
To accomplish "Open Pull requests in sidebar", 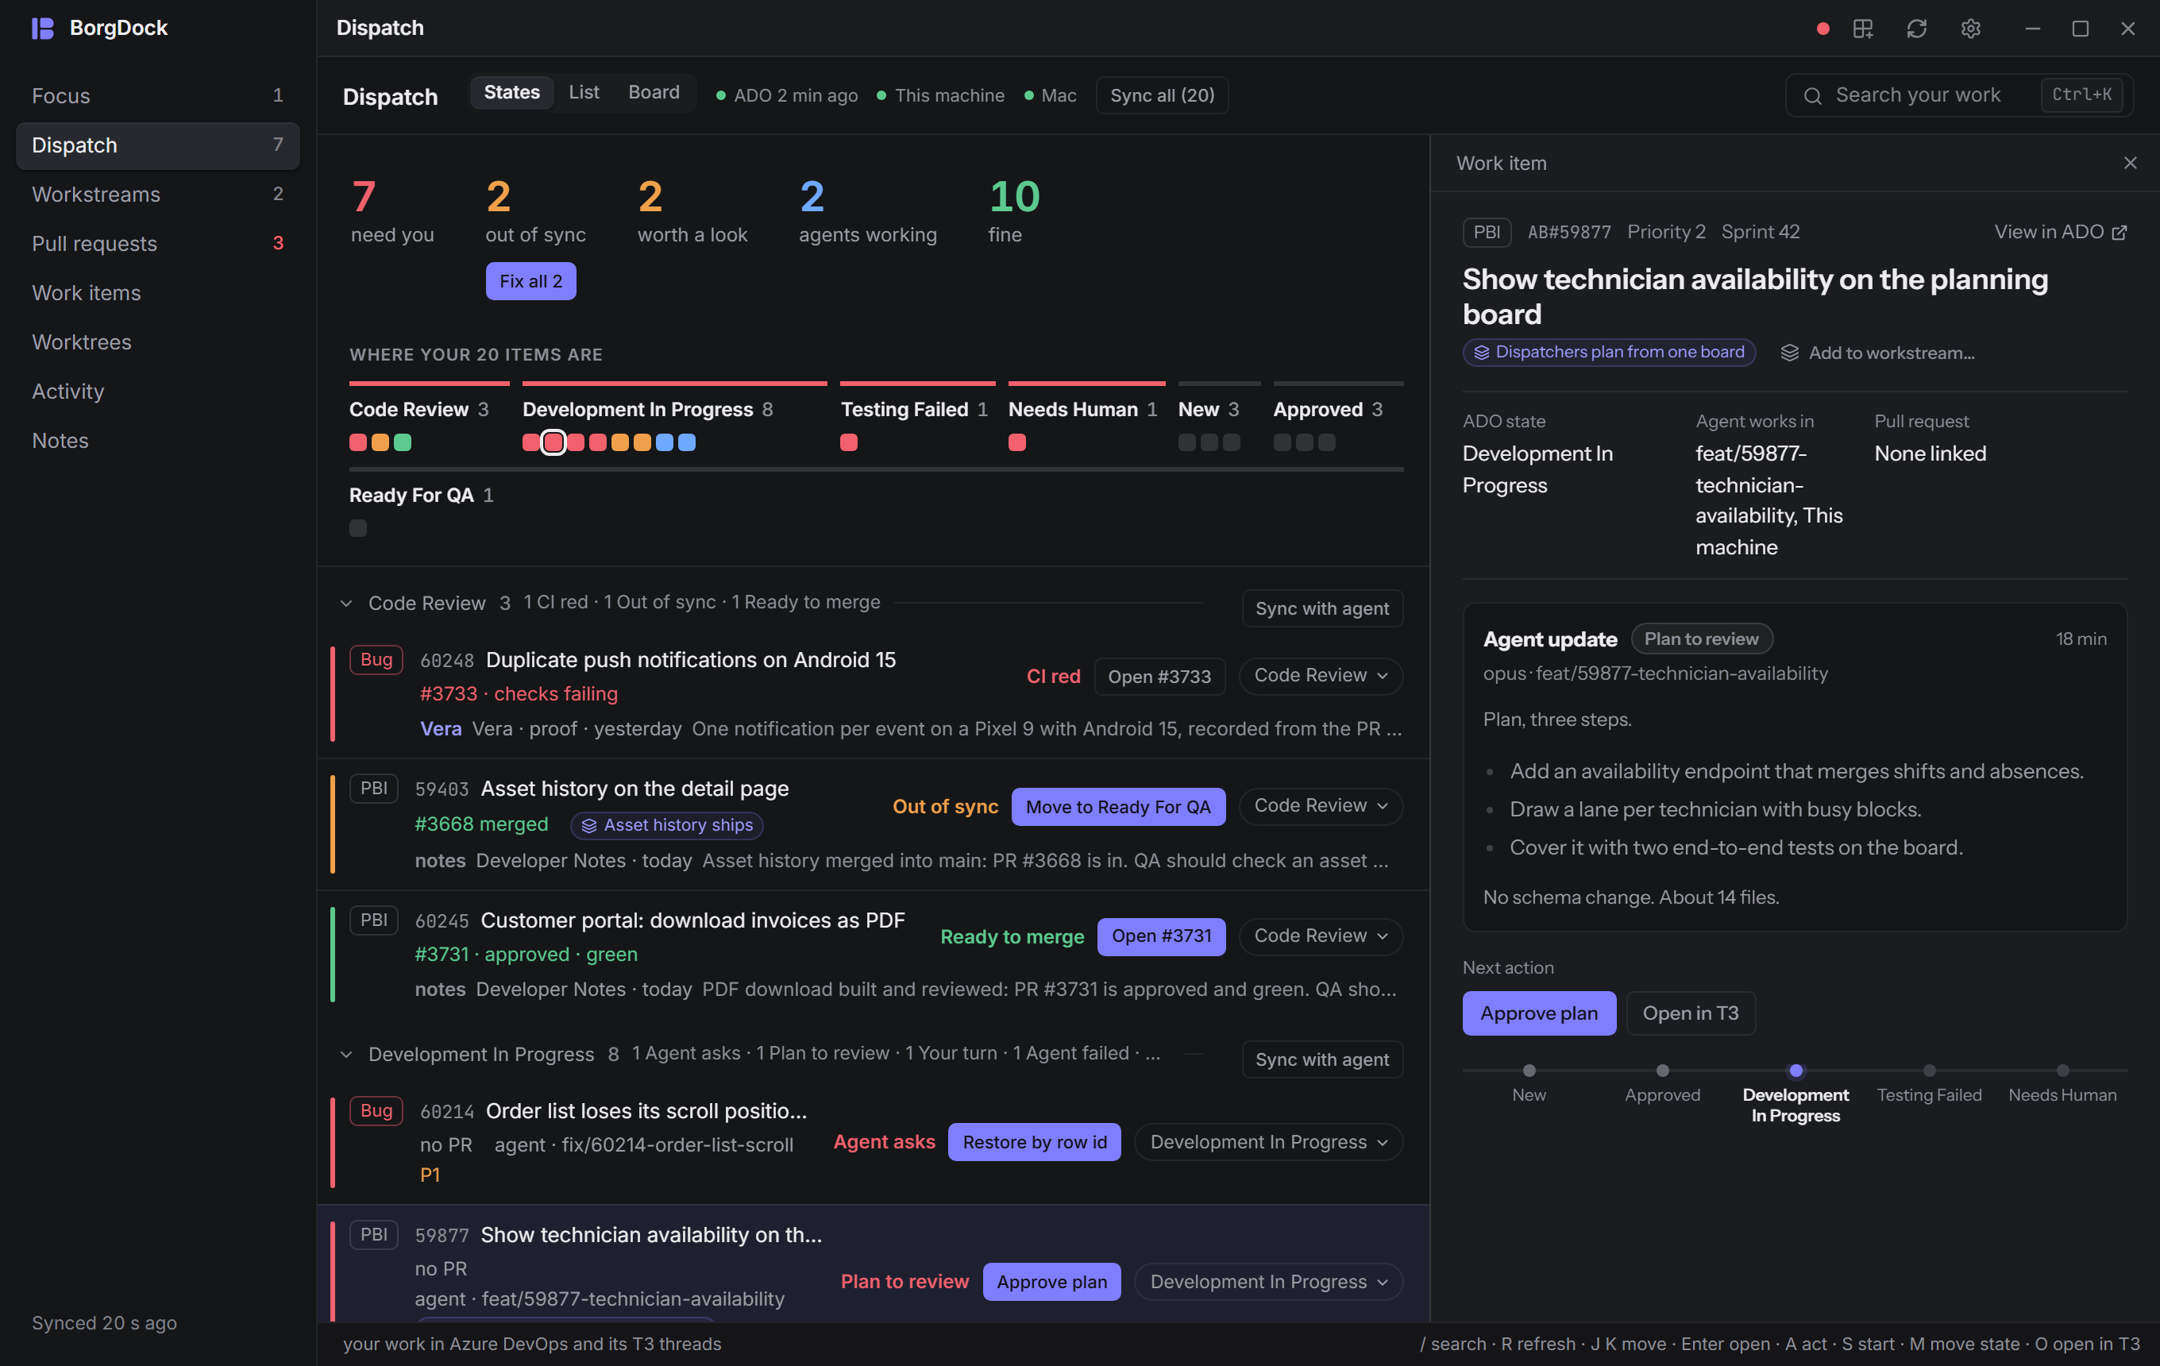I will point(158,244).
